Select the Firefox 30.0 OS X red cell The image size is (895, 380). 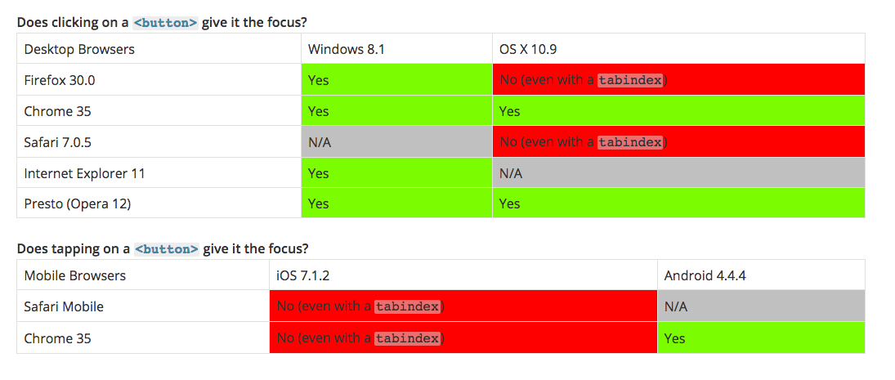(678, 80)
